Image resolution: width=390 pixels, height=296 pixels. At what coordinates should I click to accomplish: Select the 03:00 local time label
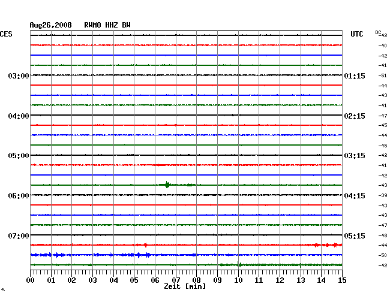click(19, 76)
